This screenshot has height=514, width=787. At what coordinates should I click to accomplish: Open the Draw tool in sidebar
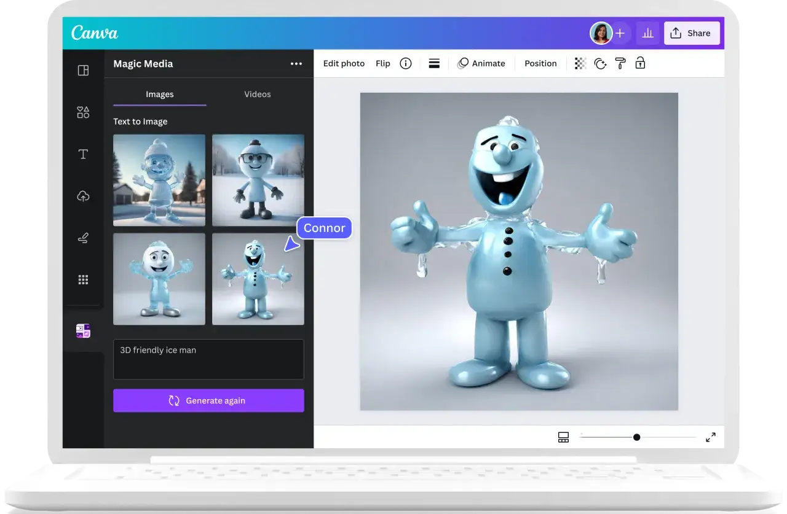(83, 238)
